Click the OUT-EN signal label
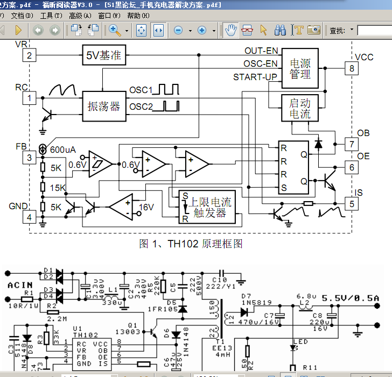The height and width of the screenshot is (377, 392). (261, 51)
